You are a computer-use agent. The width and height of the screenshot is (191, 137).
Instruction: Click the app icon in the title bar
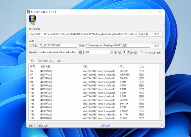(x=28, y=12)
